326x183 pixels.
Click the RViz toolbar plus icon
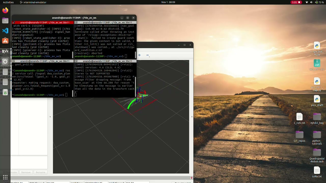pyautogui.click(x=139, y=55)
